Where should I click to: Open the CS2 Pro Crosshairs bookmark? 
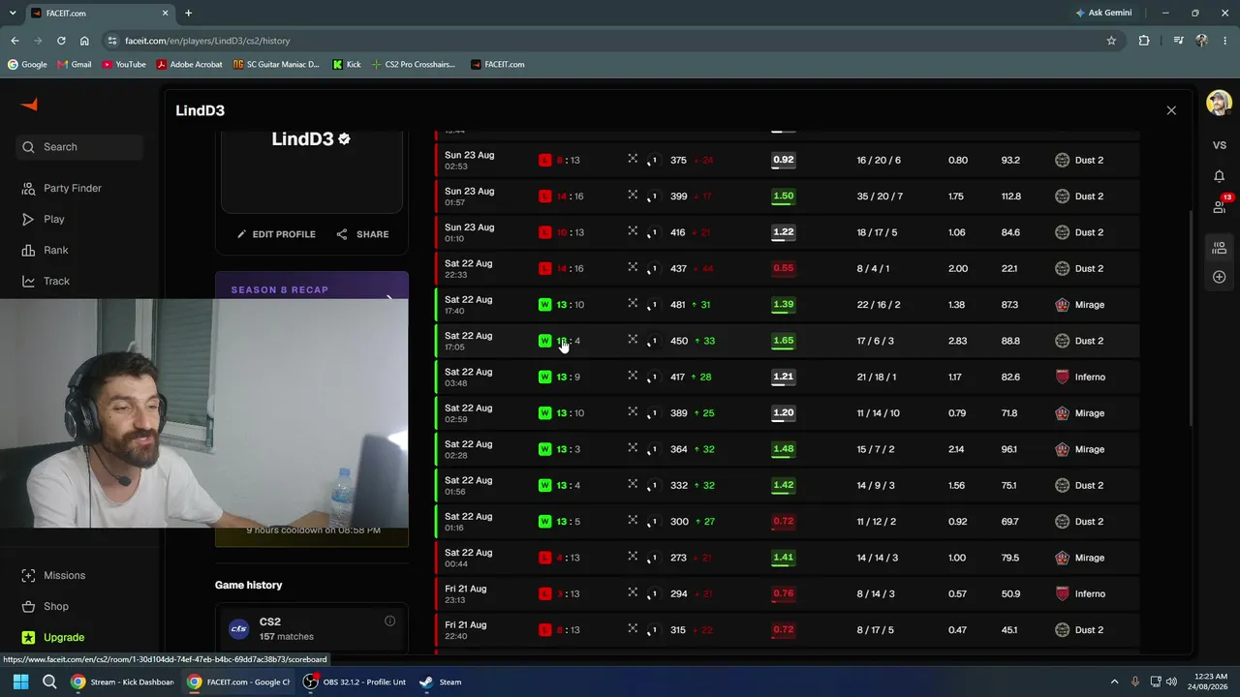[x=413, y=65]
